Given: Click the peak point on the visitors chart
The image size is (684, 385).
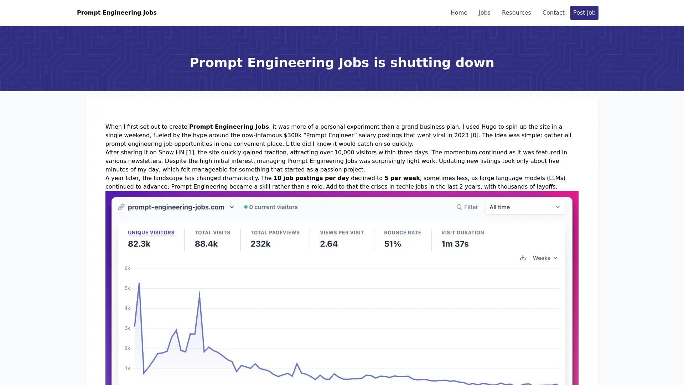Looking at the screenshot, I should click(139, 283).
